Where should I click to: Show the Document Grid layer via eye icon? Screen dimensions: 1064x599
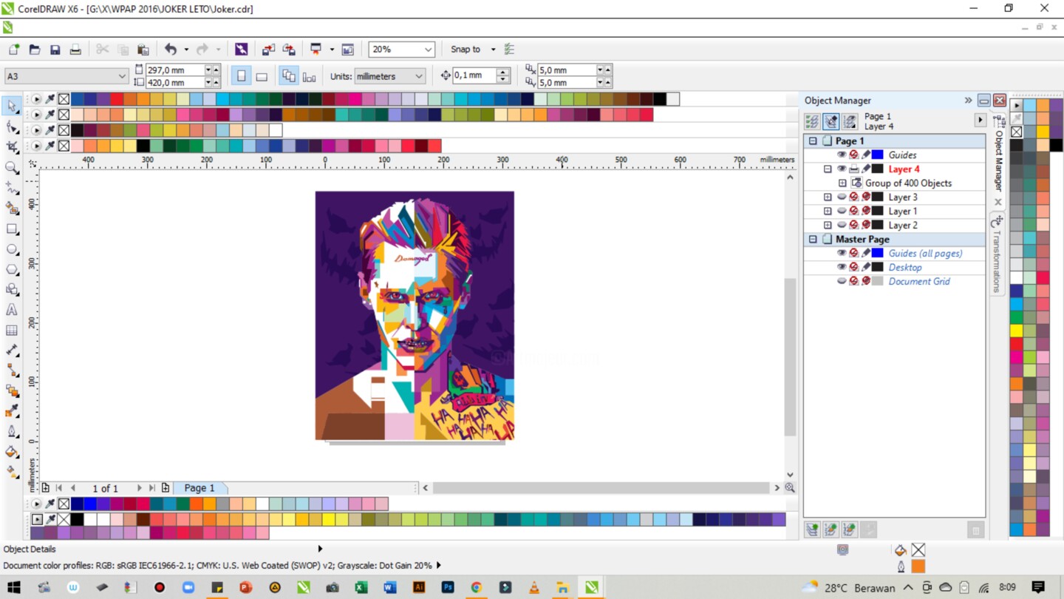[x=842, y=282]
